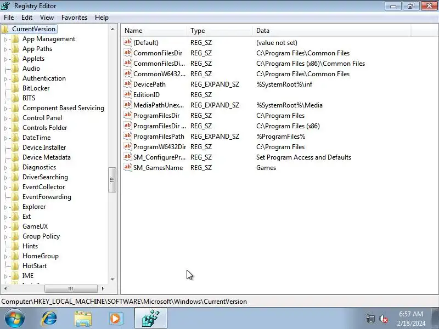Expand the DateTime key

pos(5,138)
